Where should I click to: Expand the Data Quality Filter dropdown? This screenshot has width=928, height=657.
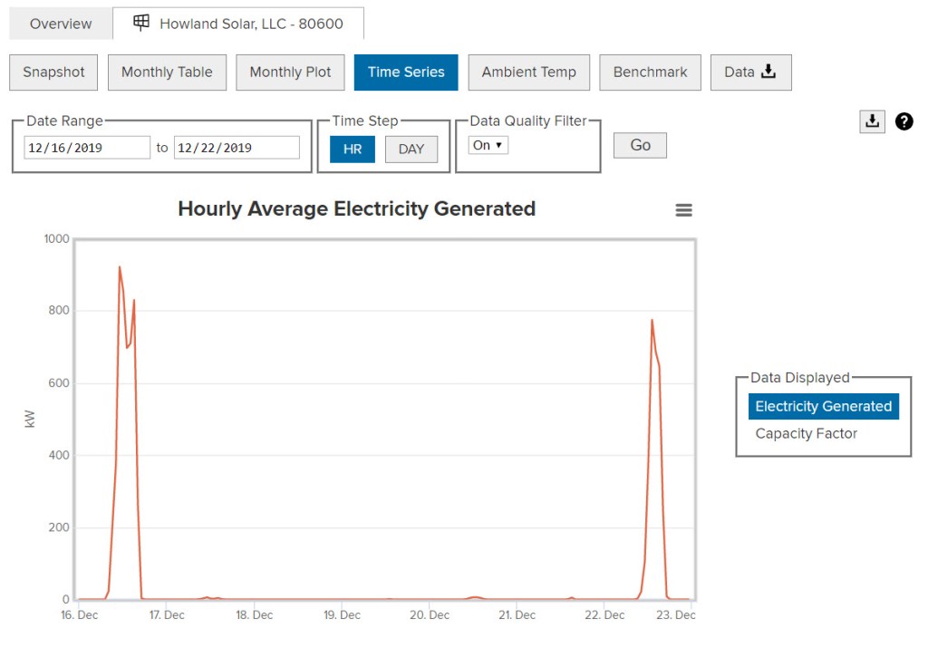(x=488, y=145)
